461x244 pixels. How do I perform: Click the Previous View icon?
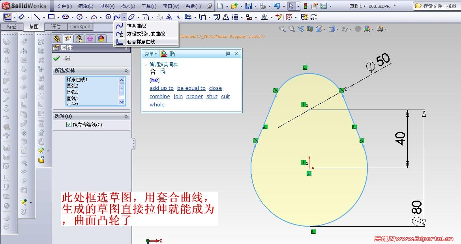pyautogui.click(x=300, y=29)
